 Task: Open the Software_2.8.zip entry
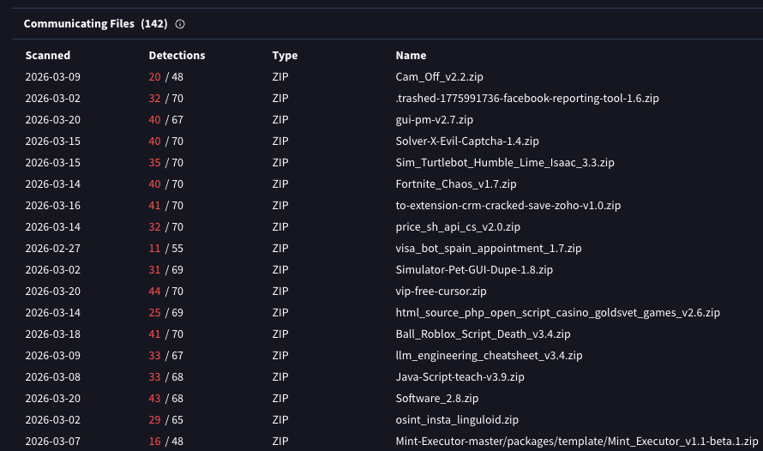(436, 399)
